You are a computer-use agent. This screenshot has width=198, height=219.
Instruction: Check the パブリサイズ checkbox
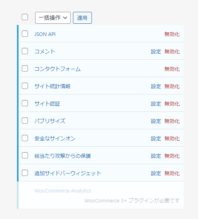pyautogui.click(x=25, y=121)
